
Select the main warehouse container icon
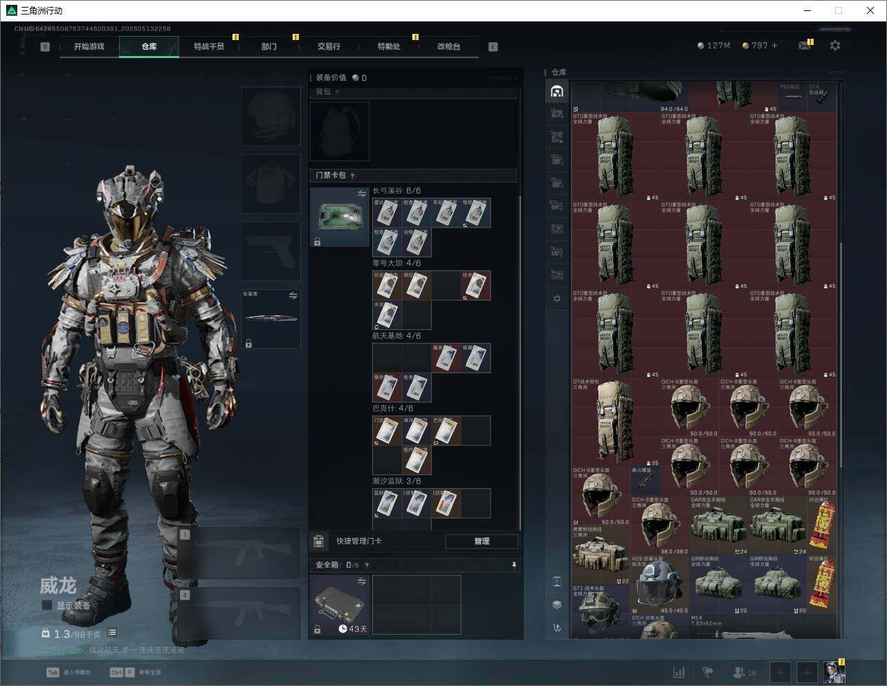pyautogui.click(x=557, y=91)
